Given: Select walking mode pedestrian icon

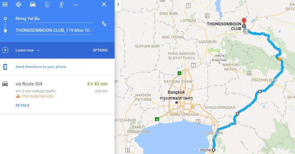Looking at the screenshot, I should (x=61, y=4).
